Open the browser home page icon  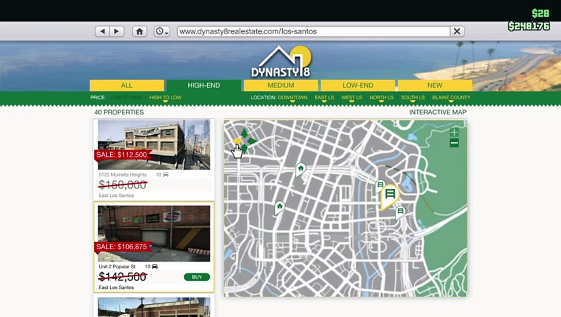tap(139, 31)
